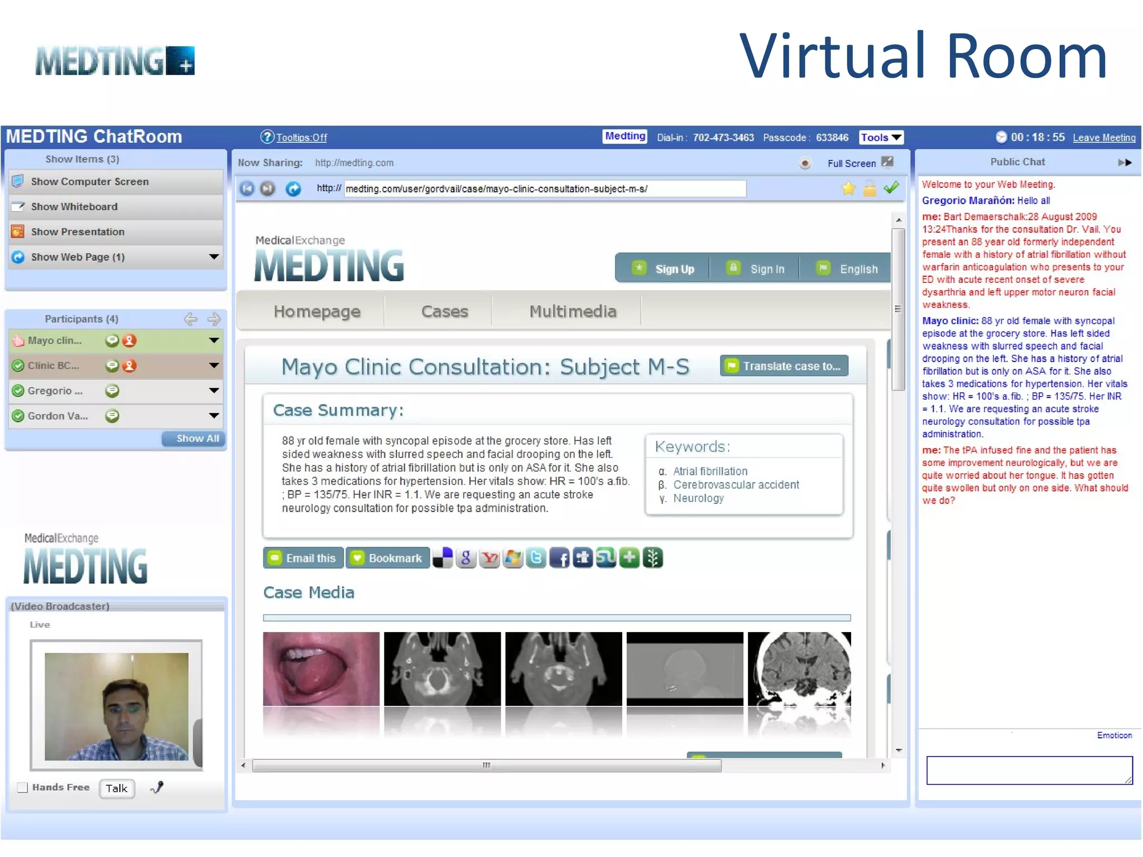Click the yellow star favorite icon
Viewport: 1143px width, 857px height.
[x=848, y=189]
